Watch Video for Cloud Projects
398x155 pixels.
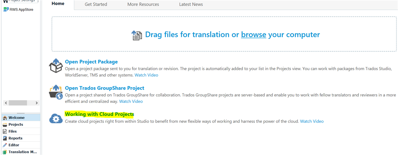tap(312, 121)
